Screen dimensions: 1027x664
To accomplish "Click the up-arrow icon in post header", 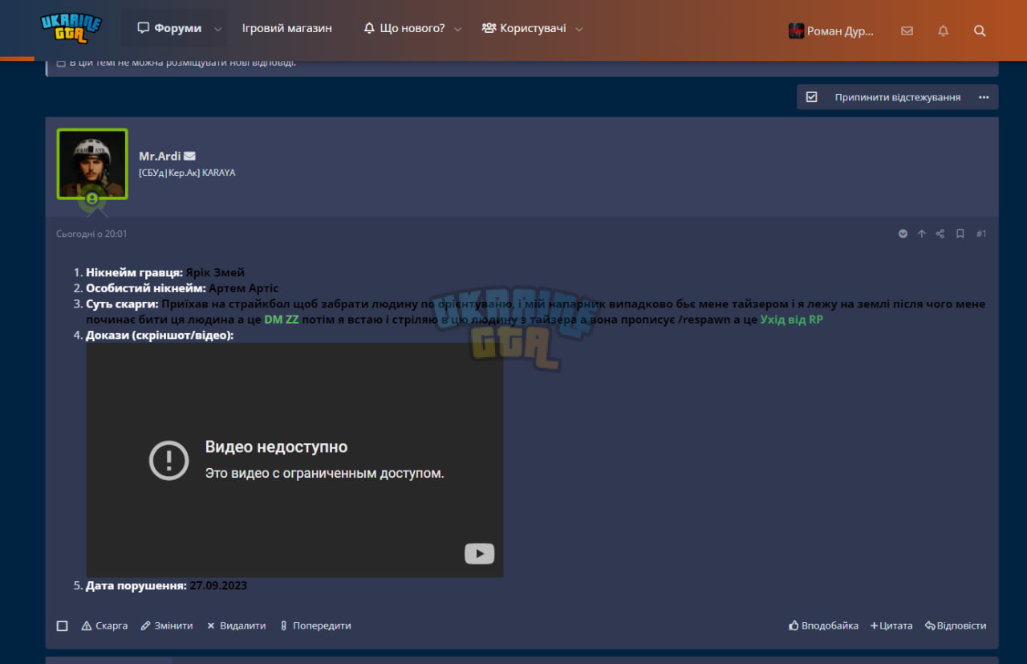I will [921, 234].
